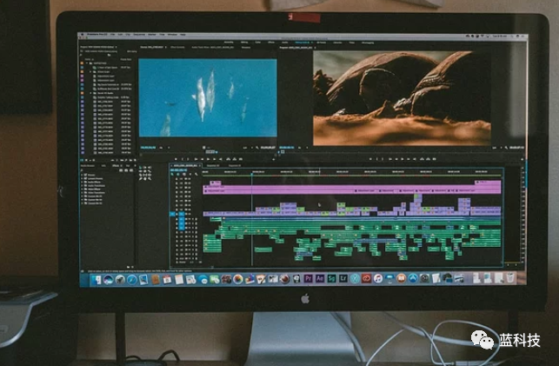Click the timeline Add Marker icon
The width and height of the screenshot is (559, 366).
click(190, 174)
